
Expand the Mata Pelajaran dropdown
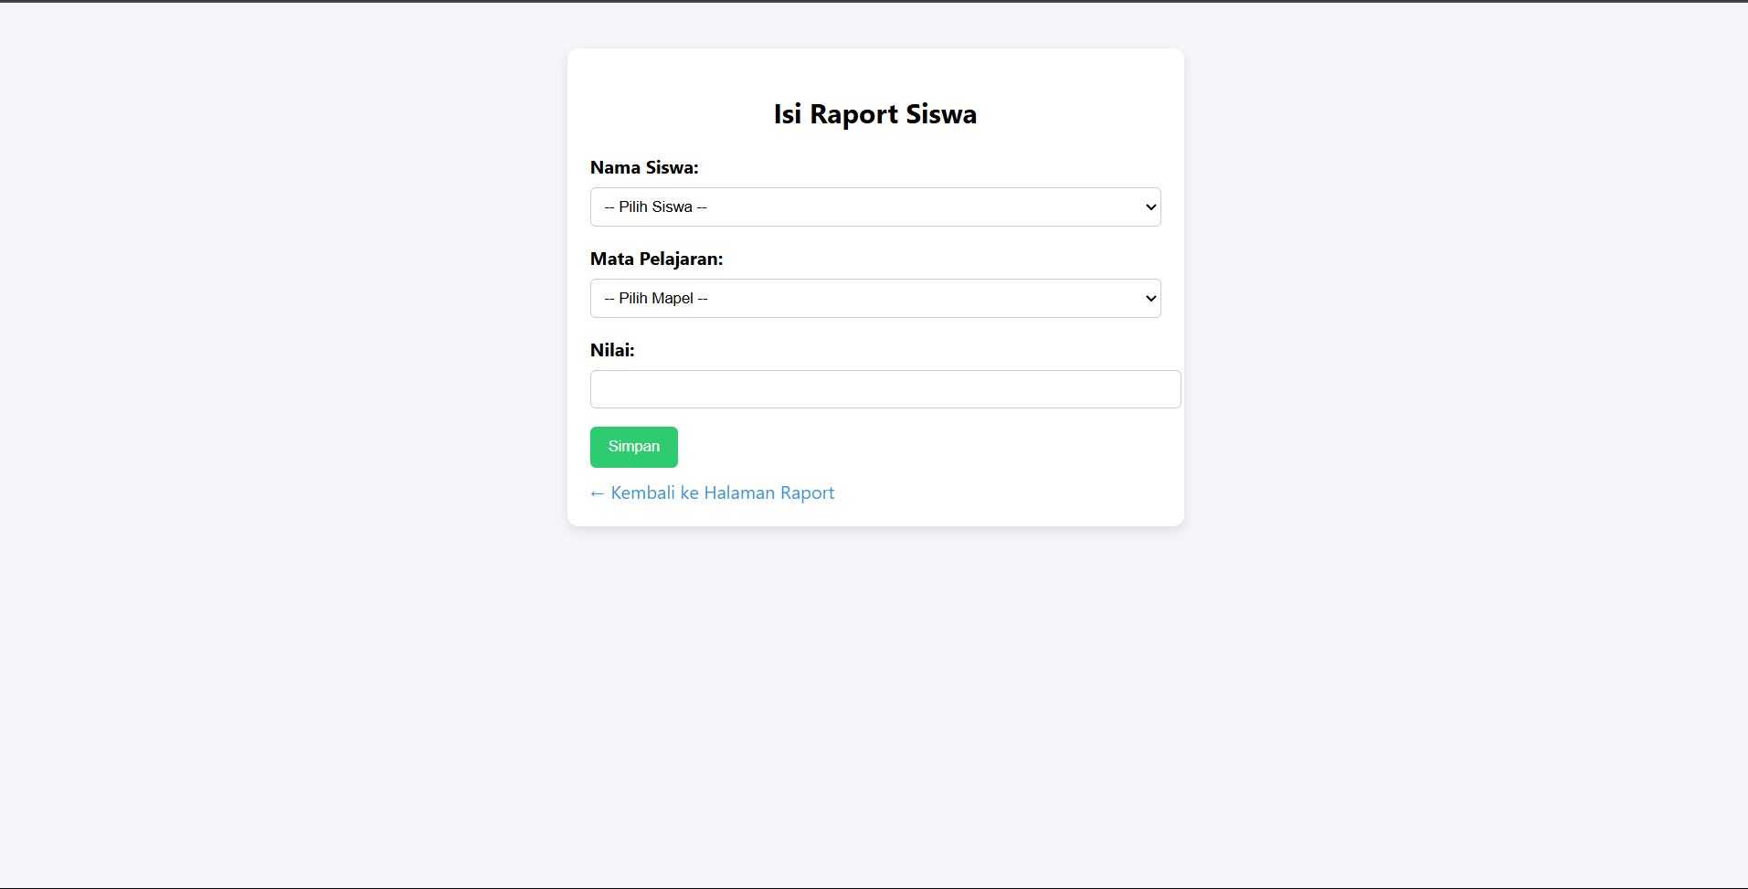click(874, 299)
